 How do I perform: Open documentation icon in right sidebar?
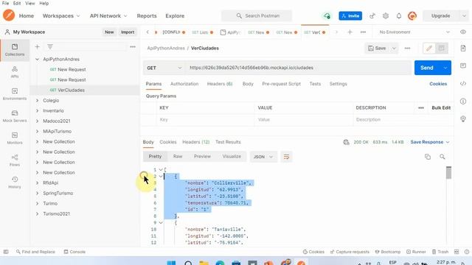pos(463,48)
